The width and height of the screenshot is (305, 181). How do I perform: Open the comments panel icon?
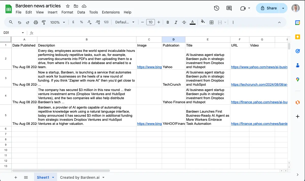point(229,8)
